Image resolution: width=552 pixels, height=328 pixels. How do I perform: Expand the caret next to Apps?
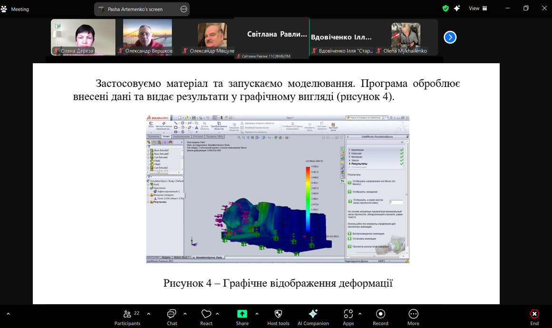coord(360,314)
